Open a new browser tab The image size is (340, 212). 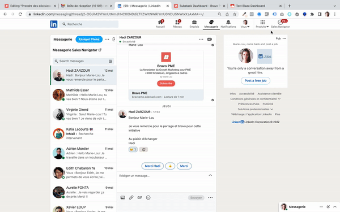[x=289, y=6]
